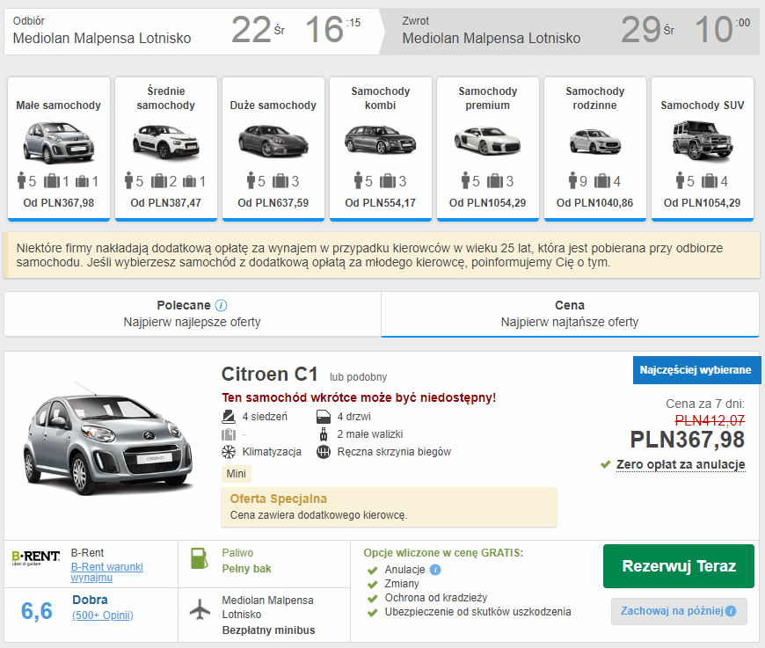Click the small suitcase icon beside 2 małe walizki

pyautogui.click(x=323, y=434)
